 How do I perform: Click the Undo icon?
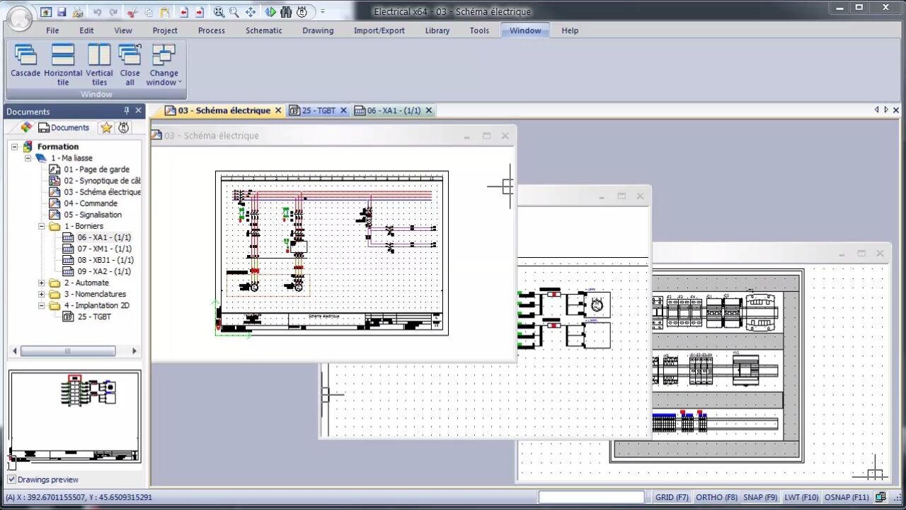pos(98,12)
